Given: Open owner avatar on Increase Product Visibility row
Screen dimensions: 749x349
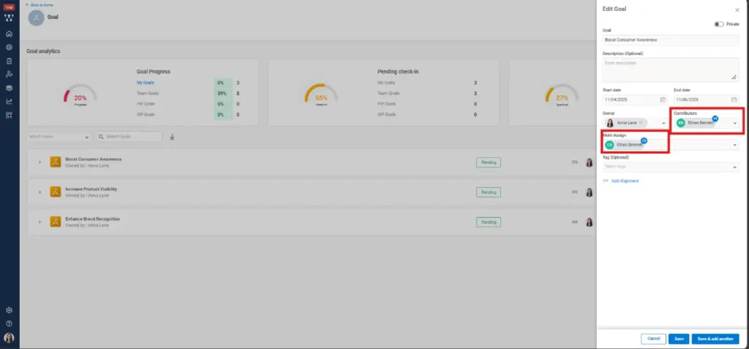Looking at the screenshot, I should click(589, 192).
